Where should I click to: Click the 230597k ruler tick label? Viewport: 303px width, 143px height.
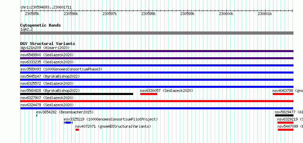point(110,14)
